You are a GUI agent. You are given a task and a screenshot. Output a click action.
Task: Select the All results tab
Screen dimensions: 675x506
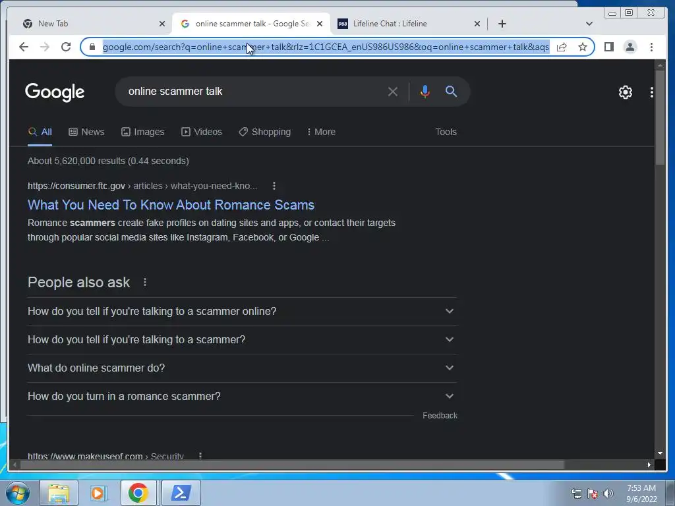40,132
